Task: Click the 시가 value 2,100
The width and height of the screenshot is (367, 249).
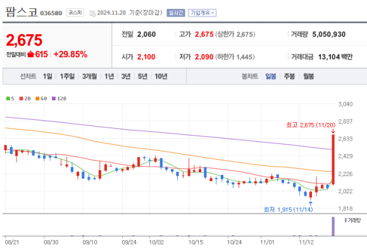Action: click(146, 57)
